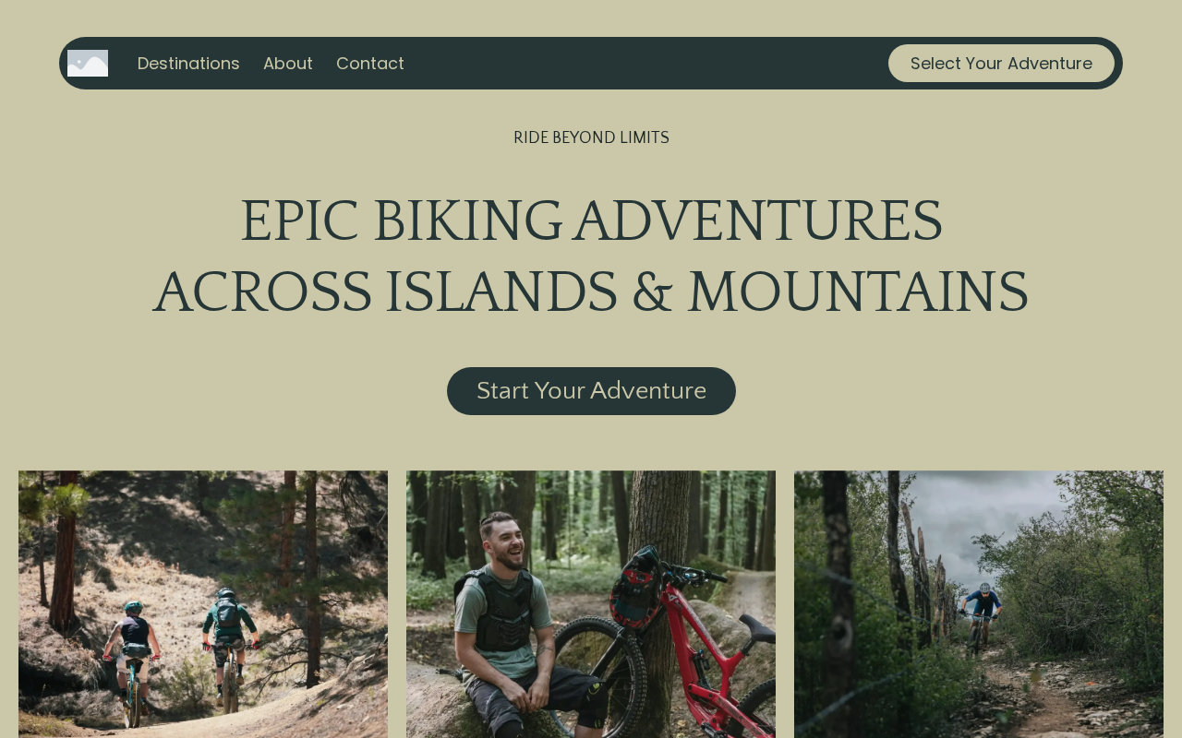The image size is (1182, 738).
Task: Go to the About page
Action: pos(288,64)
